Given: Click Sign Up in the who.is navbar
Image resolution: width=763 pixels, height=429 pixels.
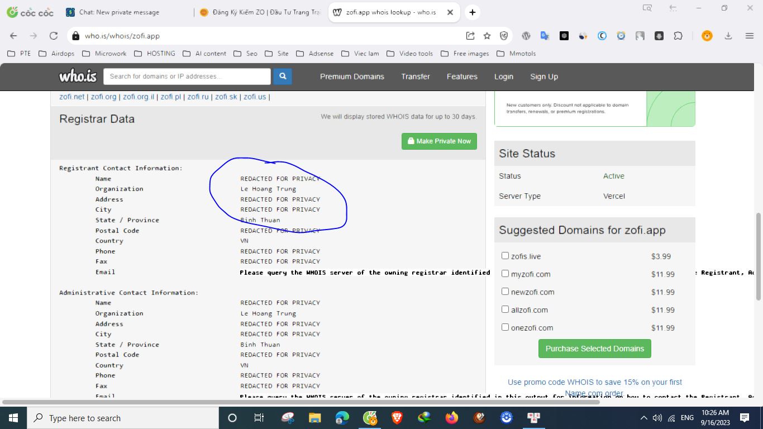Looking at the screenshot, I should click(x=544, y=77).
